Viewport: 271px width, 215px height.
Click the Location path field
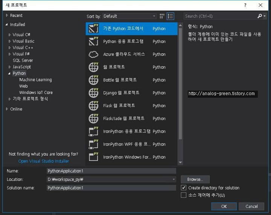click(x=109, y=179)
